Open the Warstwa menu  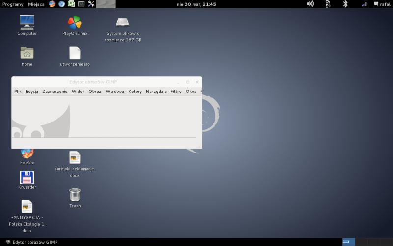pos(114,92)
